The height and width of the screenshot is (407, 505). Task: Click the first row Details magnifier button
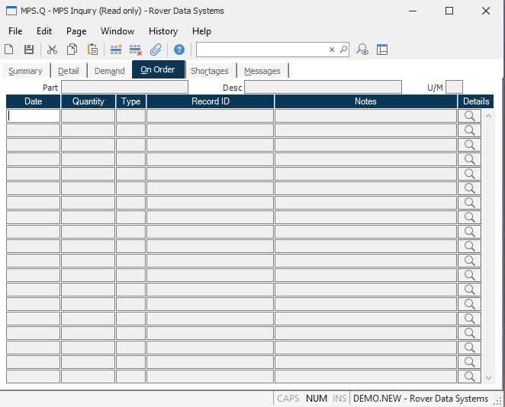coord(470,116)
